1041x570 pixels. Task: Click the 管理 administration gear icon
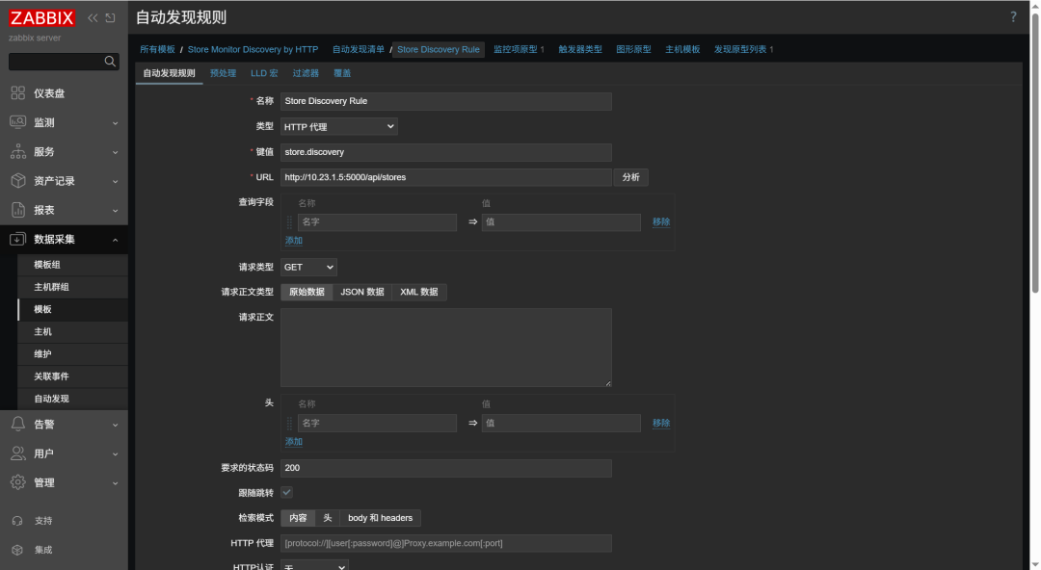coord(18,482)
